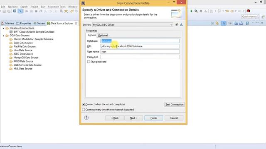Click the yellow Back navigation arrow

(x=232, y=11)
